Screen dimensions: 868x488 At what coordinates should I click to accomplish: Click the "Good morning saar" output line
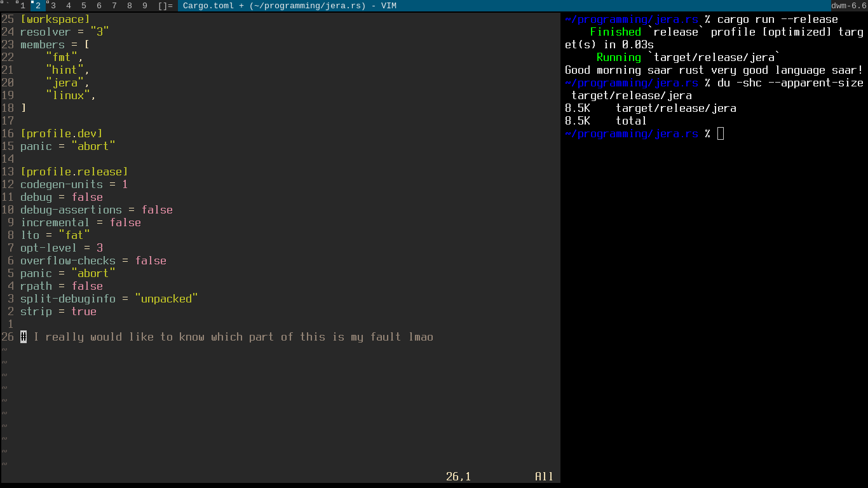[714, 70]
